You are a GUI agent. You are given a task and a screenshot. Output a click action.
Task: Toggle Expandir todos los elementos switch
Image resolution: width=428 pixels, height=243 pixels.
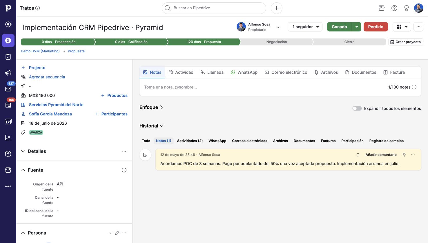(x=357, y=108)
